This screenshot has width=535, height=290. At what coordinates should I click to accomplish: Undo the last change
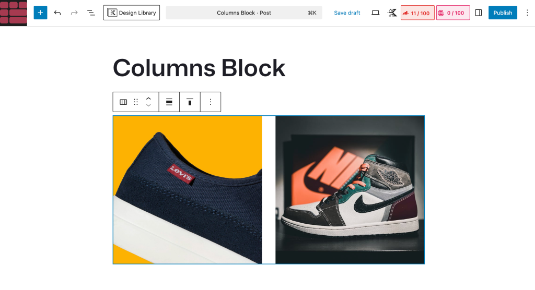click(x=57, y=13)
